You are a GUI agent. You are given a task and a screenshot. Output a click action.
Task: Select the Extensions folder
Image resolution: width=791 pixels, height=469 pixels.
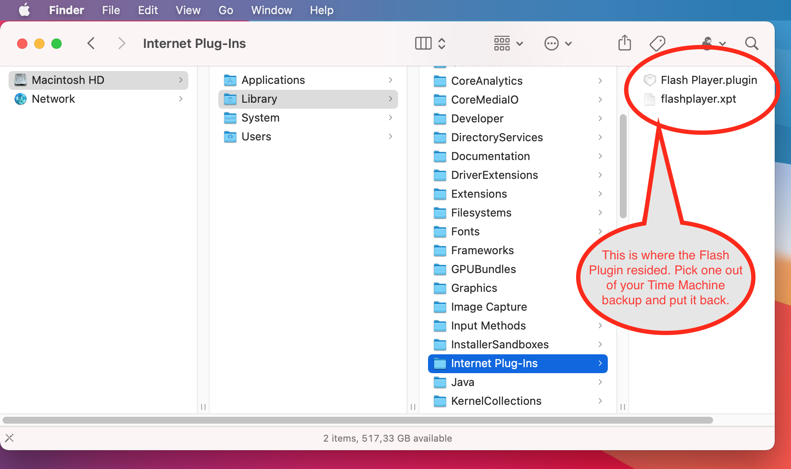click(518, 194)
